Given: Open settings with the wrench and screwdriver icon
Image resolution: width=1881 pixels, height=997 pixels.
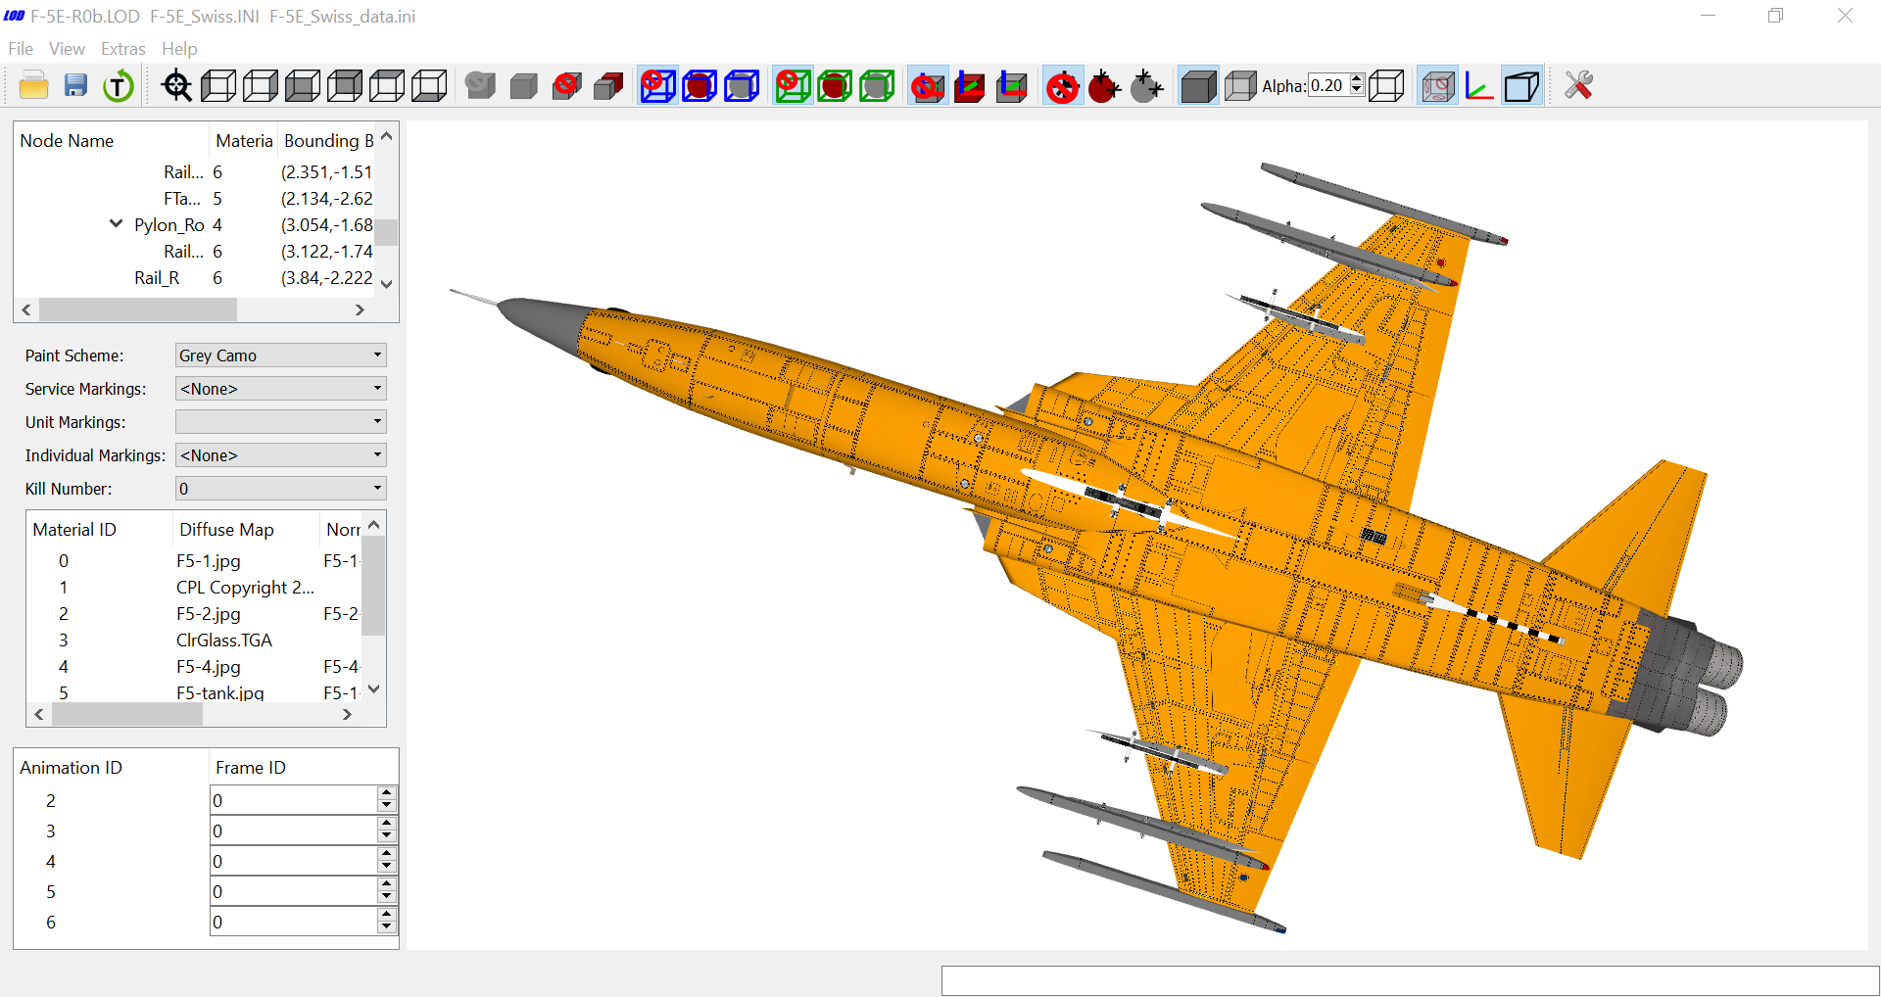Looking at the screenshot, I should pyautogui.click(x=1578, y=86).
